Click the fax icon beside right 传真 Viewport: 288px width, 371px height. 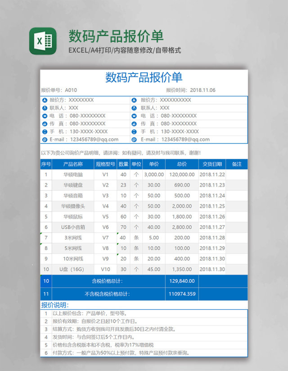[134, 124]
